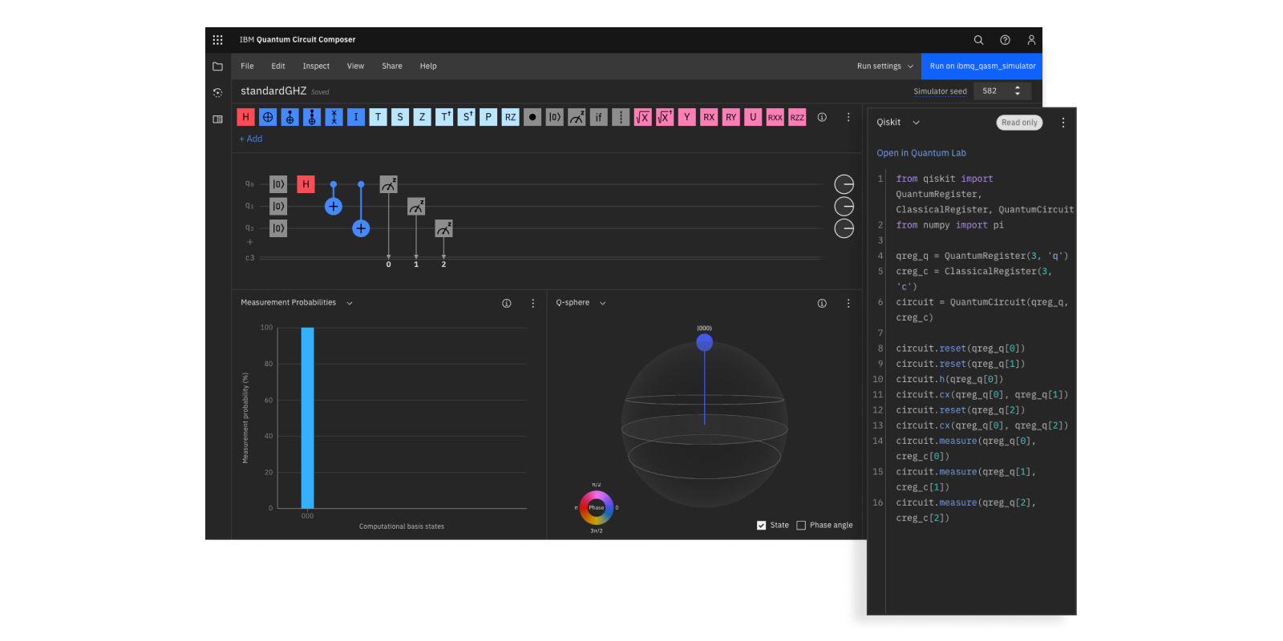Viewport: 1283px width, 641px height.
Task: Open the Qiskit language dropdown
Action: coord(916,123)
